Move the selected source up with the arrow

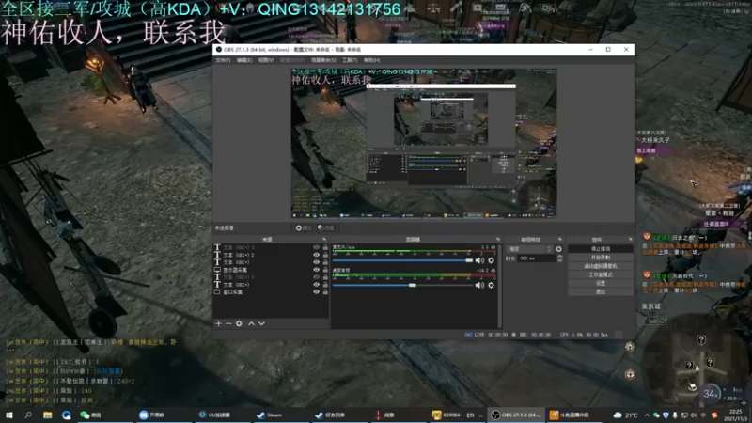point(251,323)
